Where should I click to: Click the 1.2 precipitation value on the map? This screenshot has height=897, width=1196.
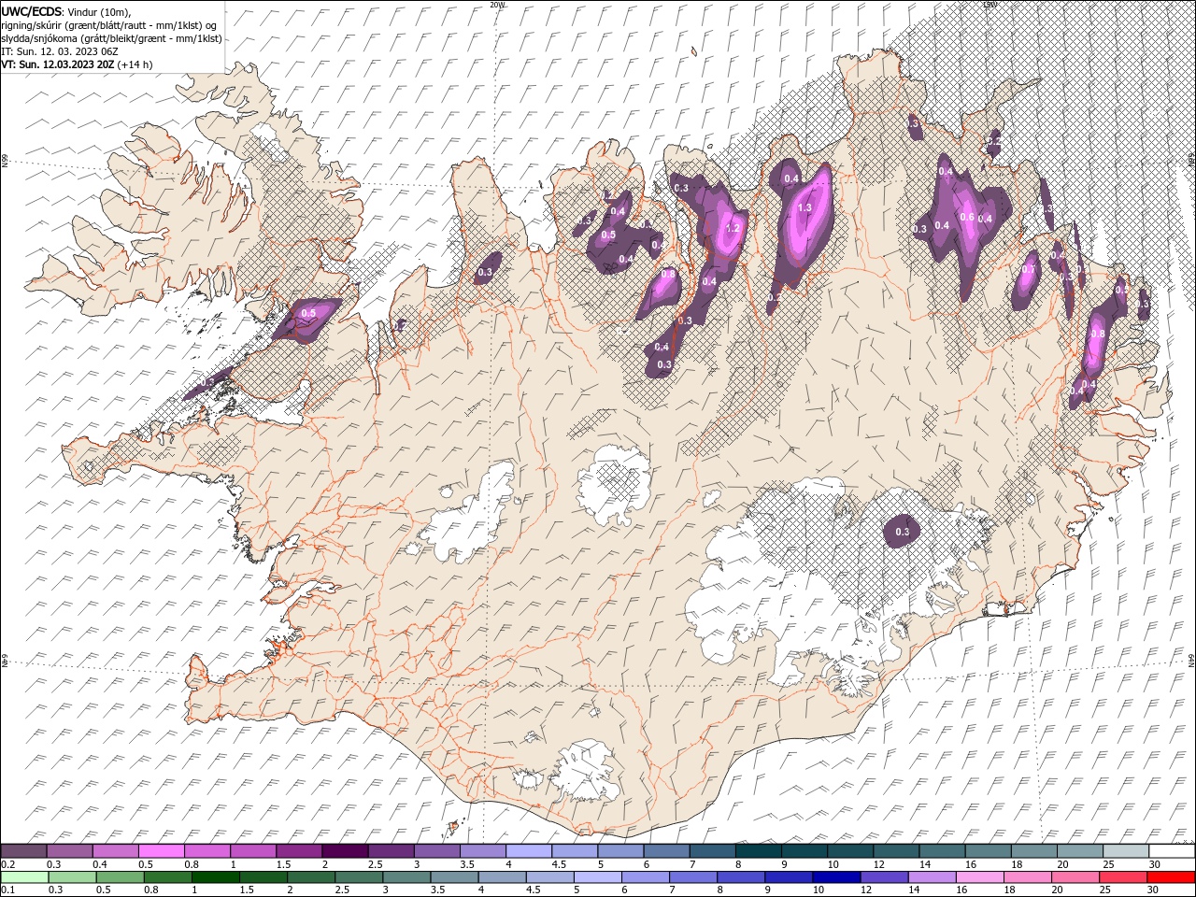pos(733,228)
